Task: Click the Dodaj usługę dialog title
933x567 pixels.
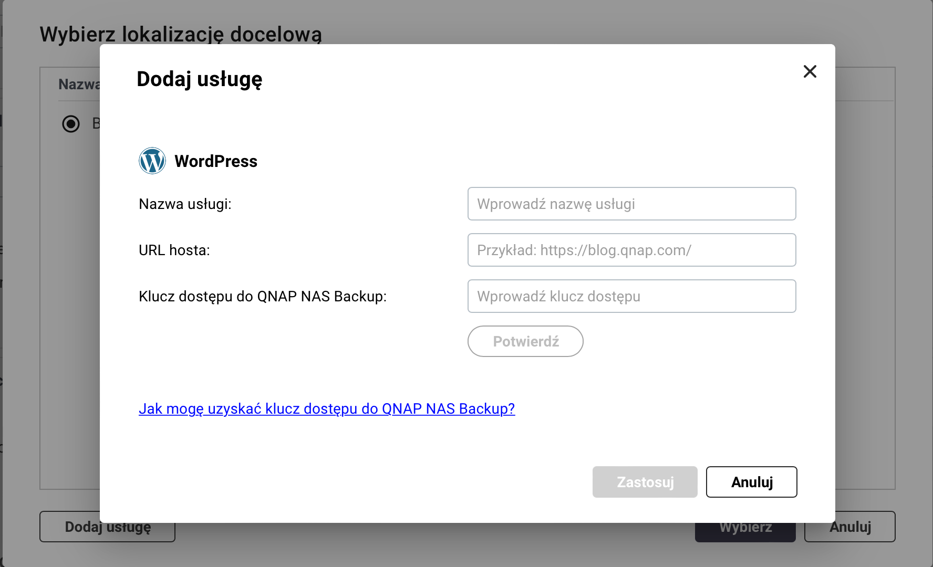Action: 199,79
